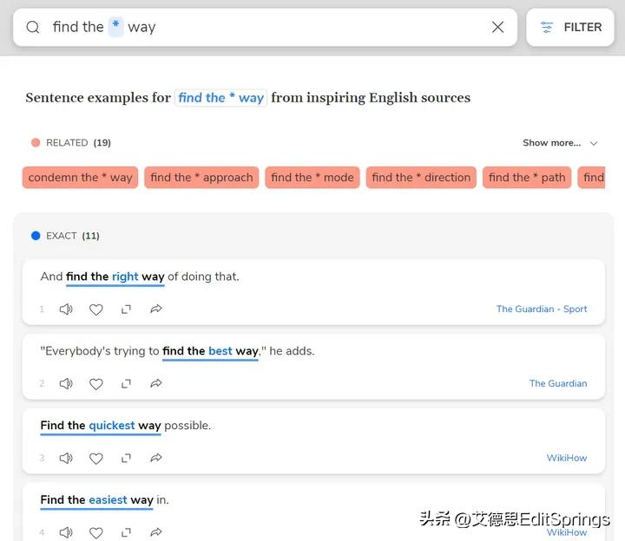Viewport: 625px width, 541px height.
Task: Play audio for 'find the best way' sentence
Action: click(x=66, y=383)
